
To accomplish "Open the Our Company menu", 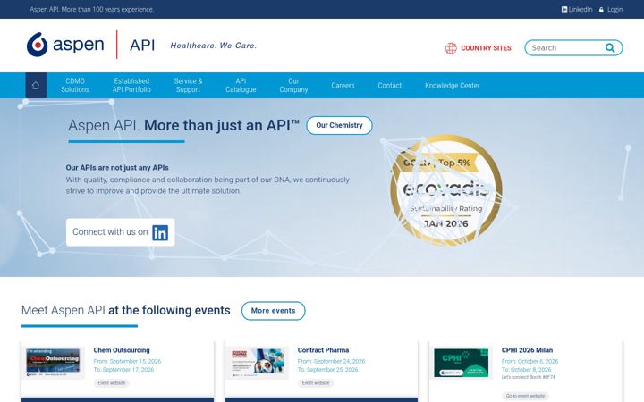I will click(x=293, y=86).
